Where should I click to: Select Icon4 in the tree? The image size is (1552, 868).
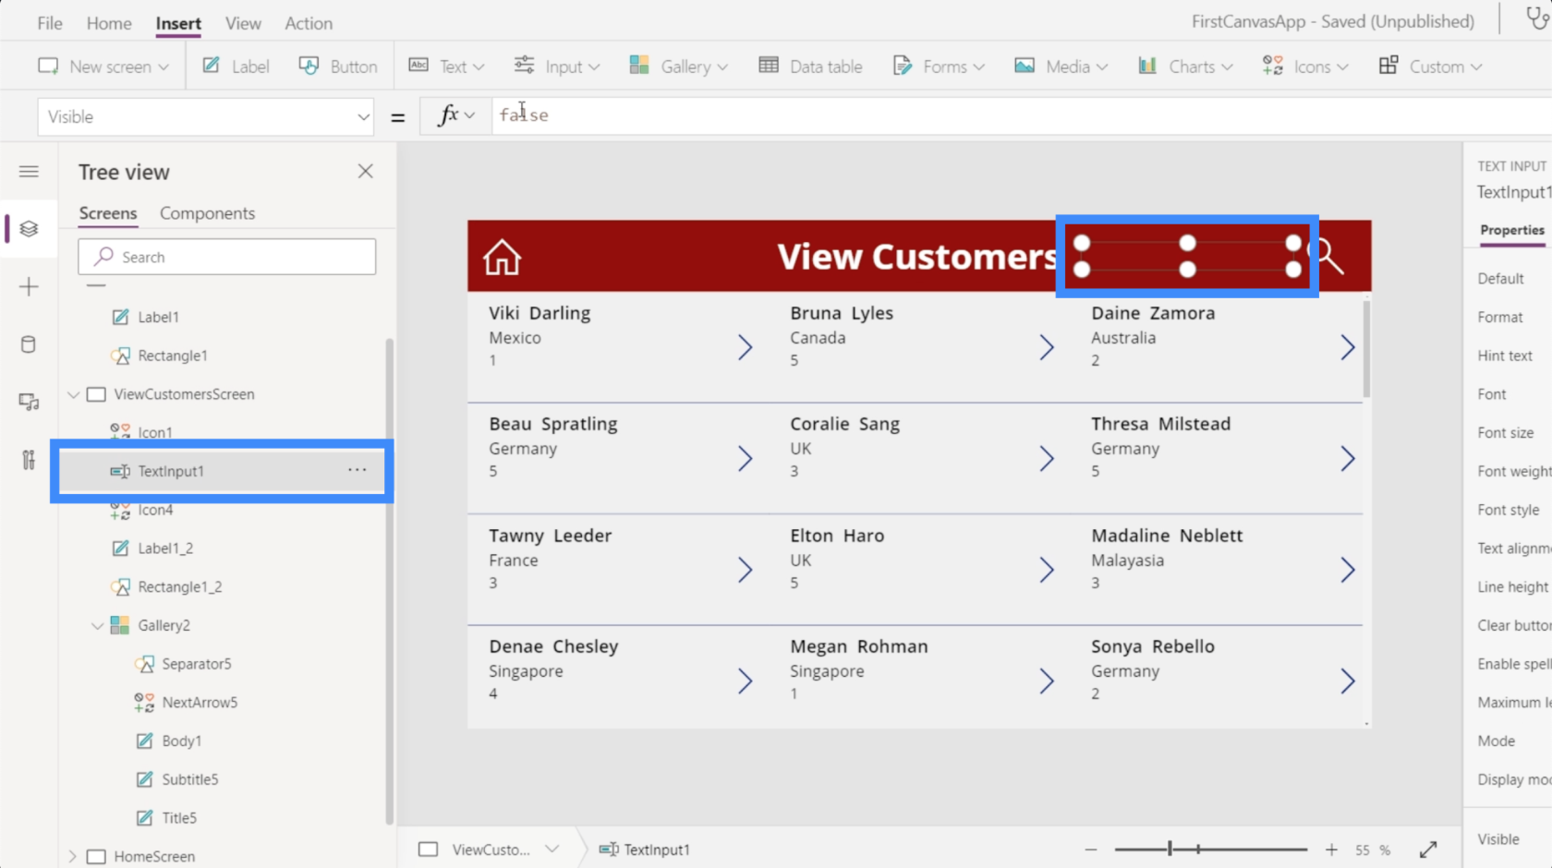(155, 510)
